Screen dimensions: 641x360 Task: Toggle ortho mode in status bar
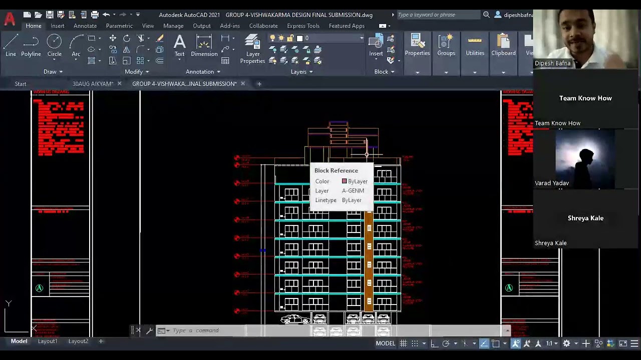[434, 343]
